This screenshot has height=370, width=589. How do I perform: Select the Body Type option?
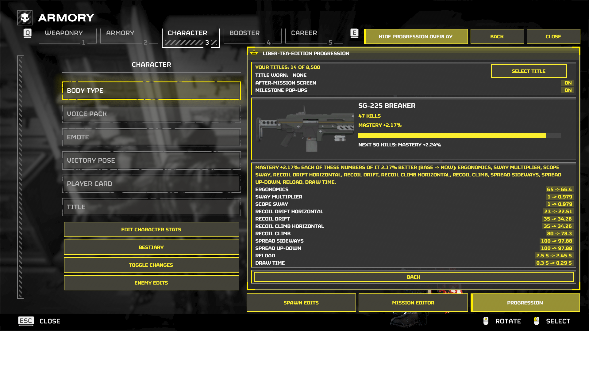point(152,91)
